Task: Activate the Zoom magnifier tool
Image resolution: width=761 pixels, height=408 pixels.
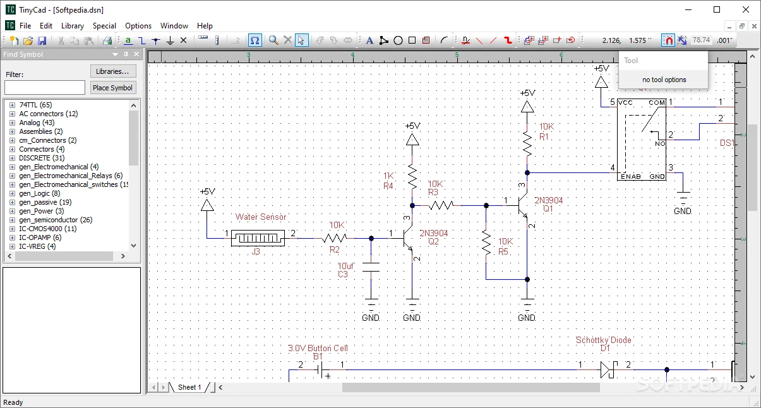Action: click(x=272, y=40)
